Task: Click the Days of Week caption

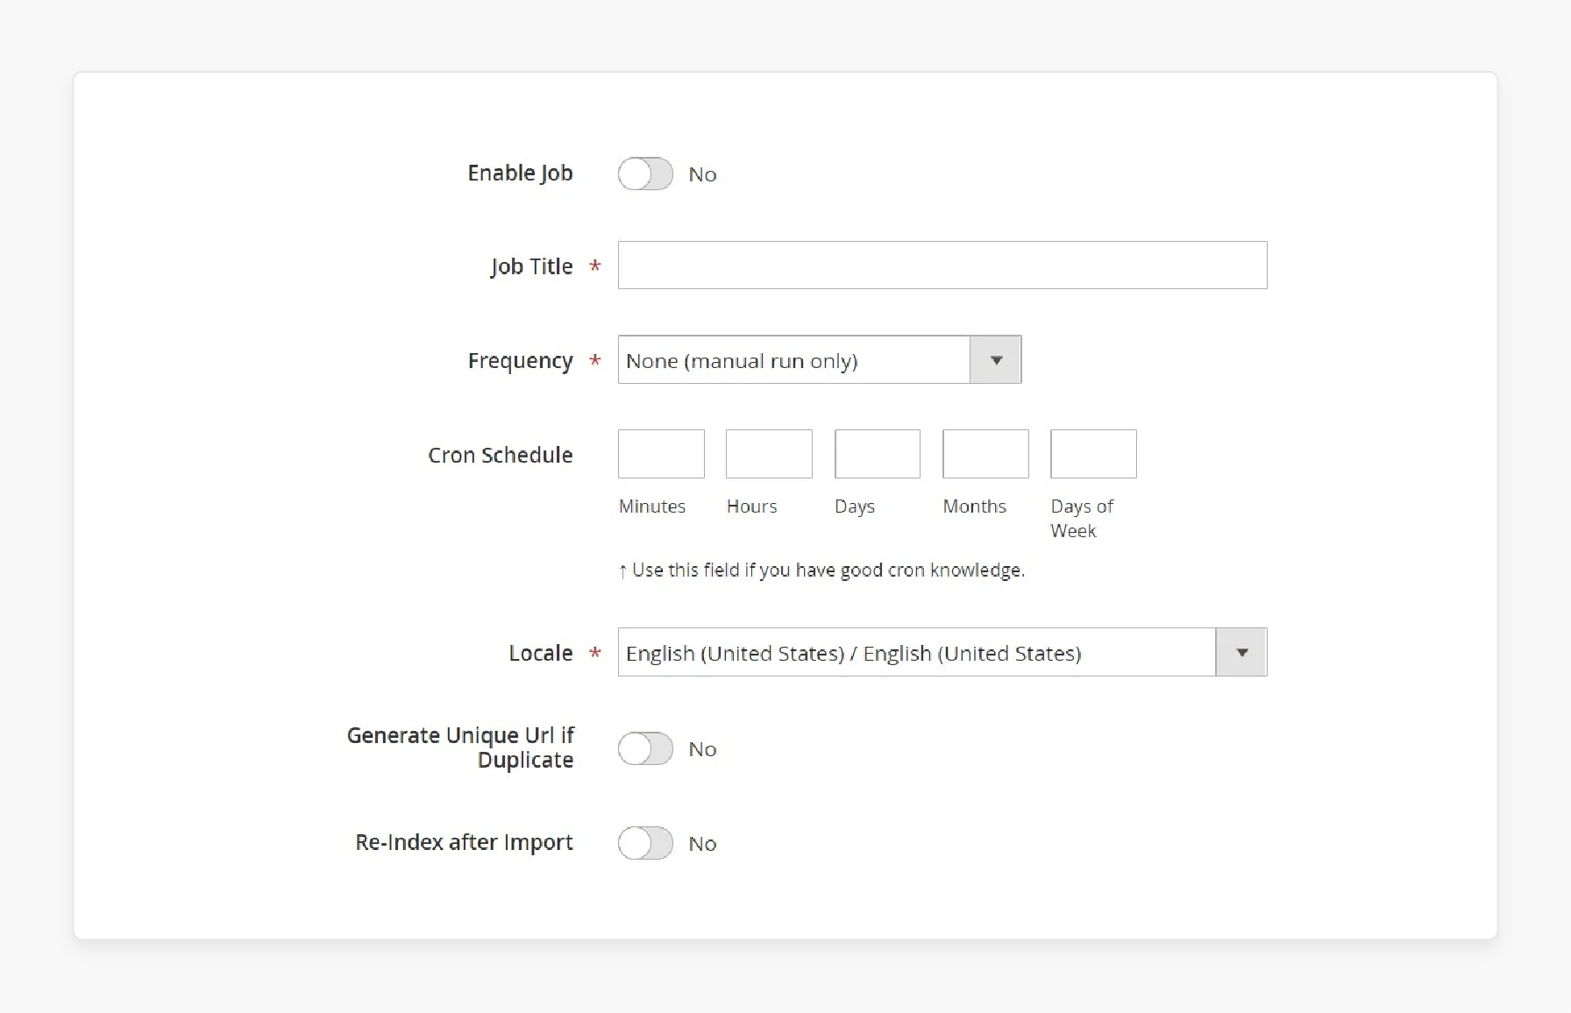Action: [x=1082, y=518]
